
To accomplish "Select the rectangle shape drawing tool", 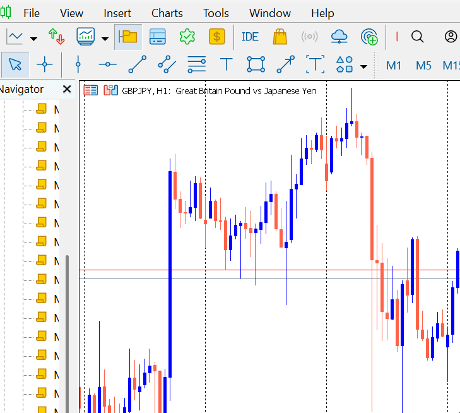I will pyautogui.click(x=256, y=64).
